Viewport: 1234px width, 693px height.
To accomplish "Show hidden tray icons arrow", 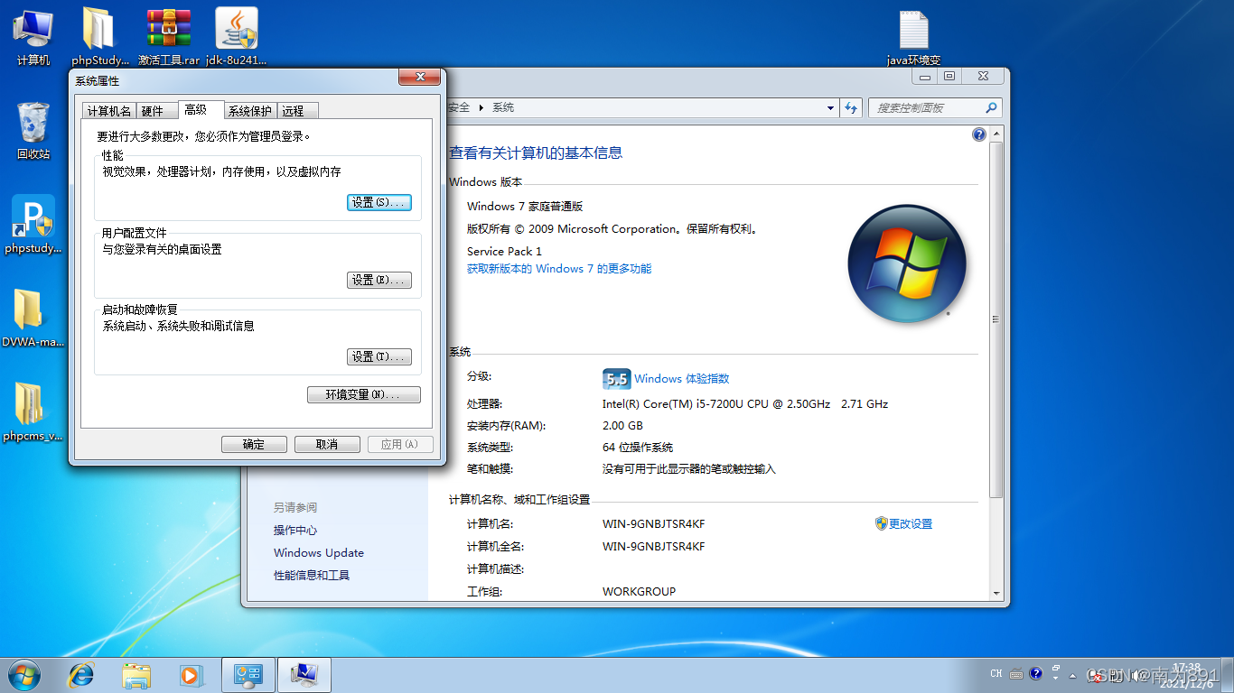I will [1071, 675].
